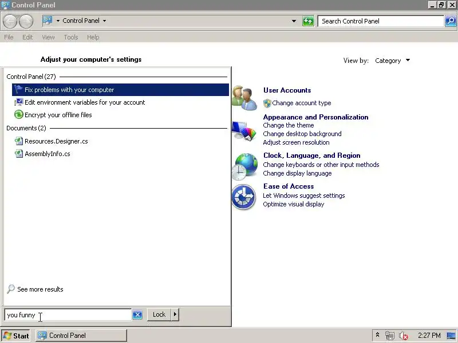The height and width of the screenshot is (343, 458).
Task: Click the AssemblyInfo.cs file icon
Action: coord(18,154)
